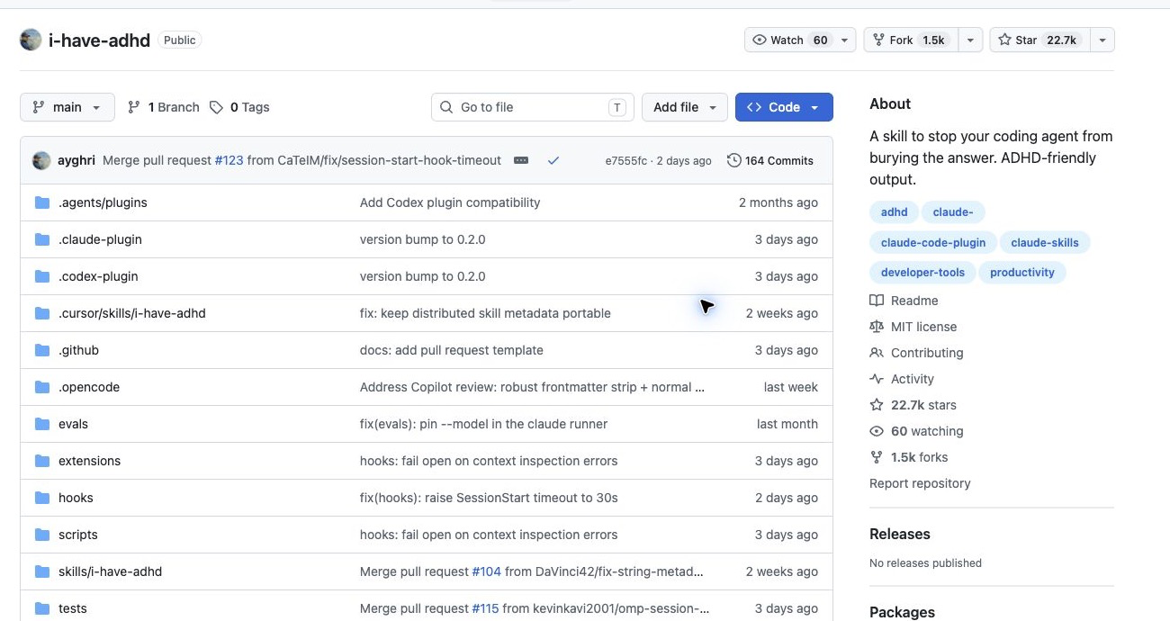Screen dimensions: 1170x621
Task: Open pull request #123 link
Action: 229,160
